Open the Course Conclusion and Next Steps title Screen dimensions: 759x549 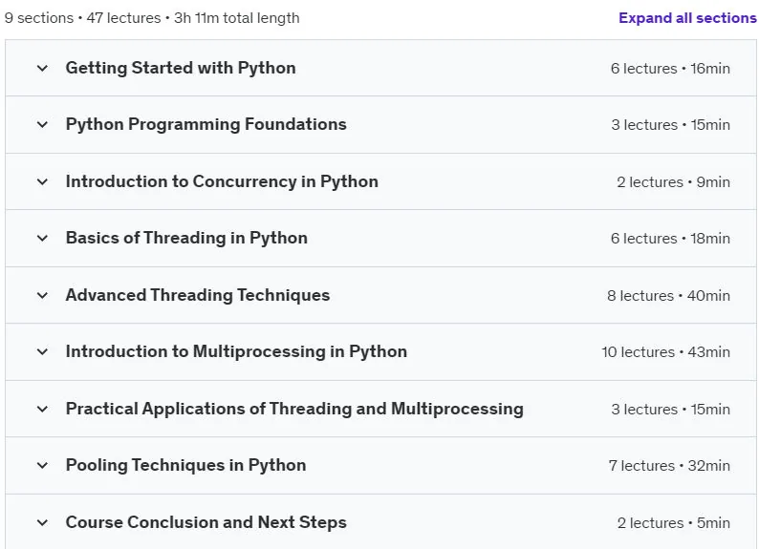click(206, 522)
